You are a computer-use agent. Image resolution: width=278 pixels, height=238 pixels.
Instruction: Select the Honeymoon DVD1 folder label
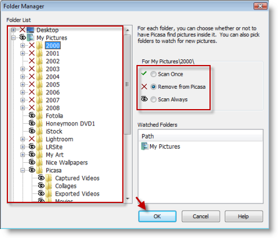pos(70,124)
